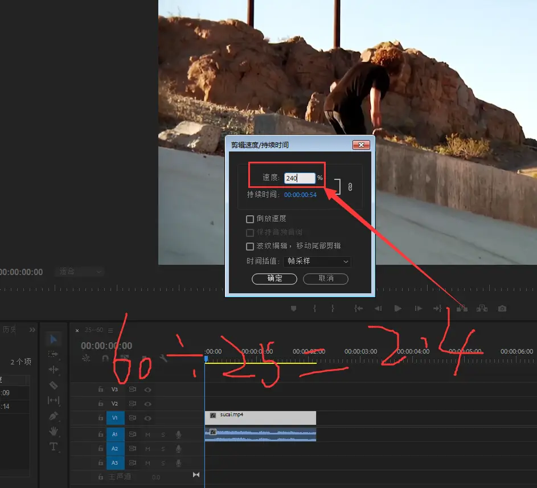Viewport: 537px width, 488px height.
Task: Select the Ripple Edit tool
Action: coord(54,369)
